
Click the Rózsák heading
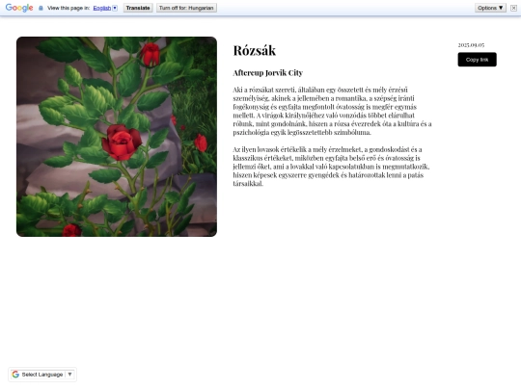(255, 51)
